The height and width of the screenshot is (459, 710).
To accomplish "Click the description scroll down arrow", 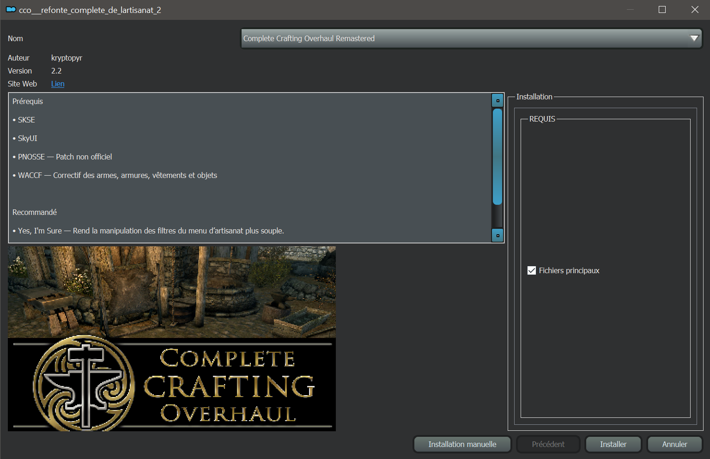I will tap(498, 235).
